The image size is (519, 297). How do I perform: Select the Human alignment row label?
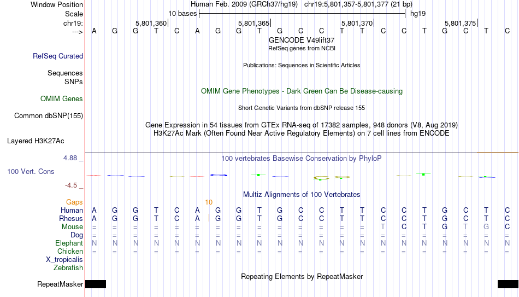[x=72, y=211]
